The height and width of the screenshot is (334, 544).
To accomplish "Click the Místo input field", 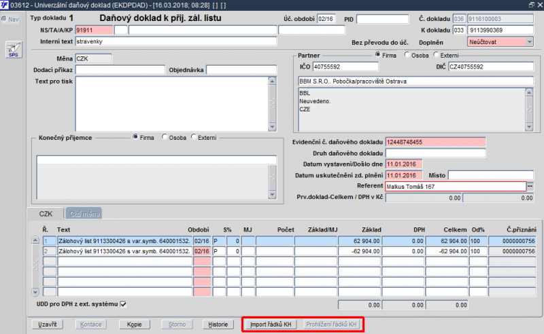I will (490, 175).
